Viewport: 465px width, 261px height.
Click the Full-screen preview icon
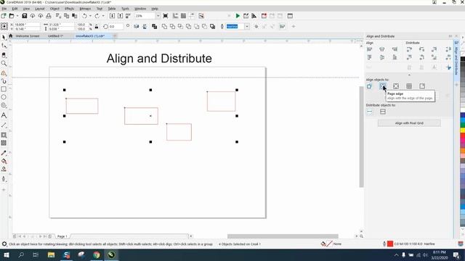pos(166,16)
